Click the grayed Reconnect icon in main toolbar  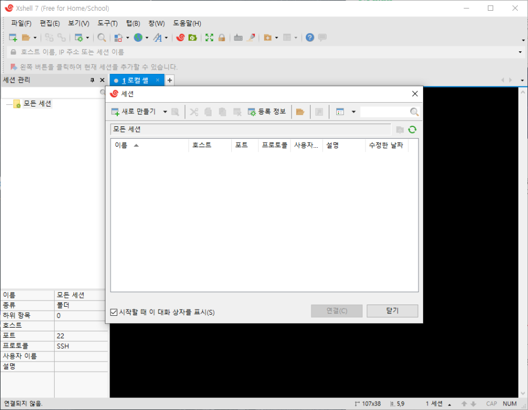pos(61,37)
